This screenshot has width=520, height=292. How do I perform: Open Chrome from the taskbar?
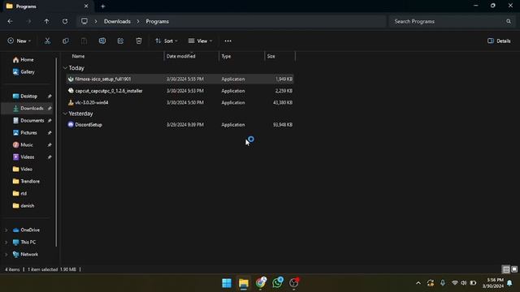tap(261, 282)
